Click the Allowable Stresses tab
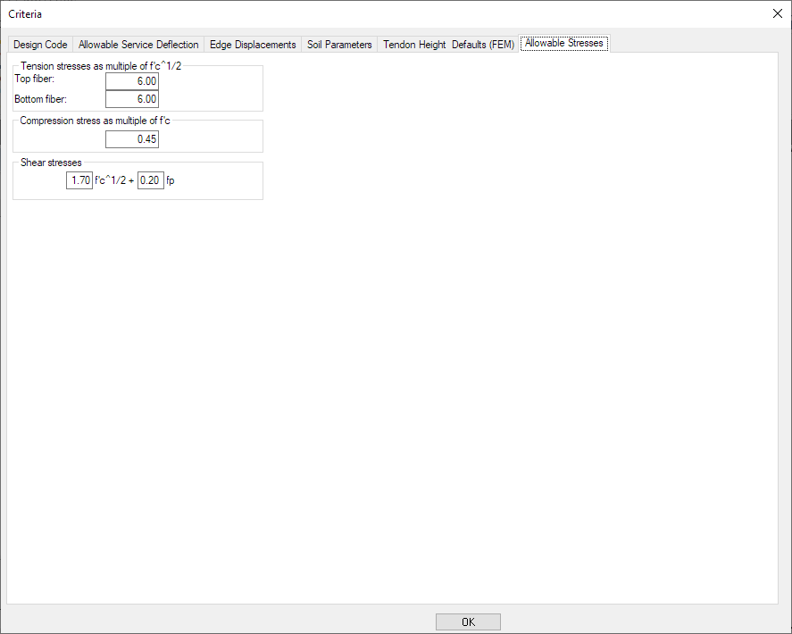The image size is (792, 634). point(564,43)
